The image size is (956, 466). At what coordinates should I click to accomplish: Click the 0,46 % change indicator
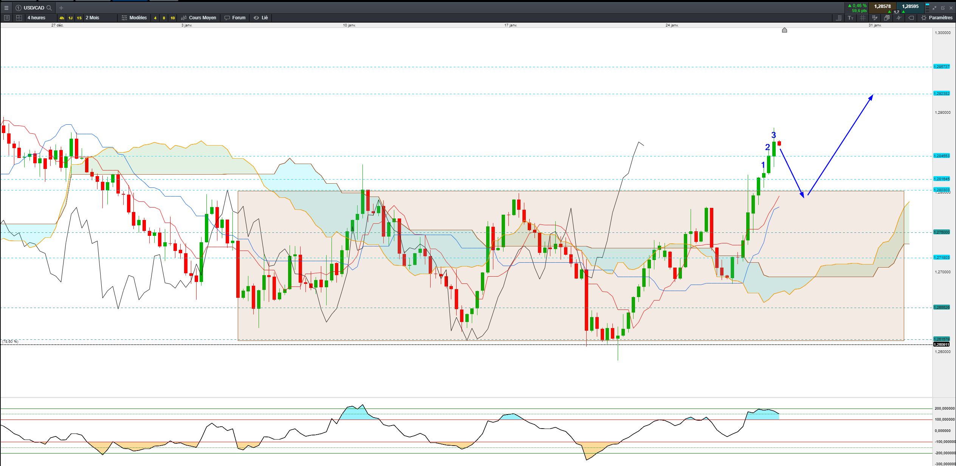click(857, 6)
